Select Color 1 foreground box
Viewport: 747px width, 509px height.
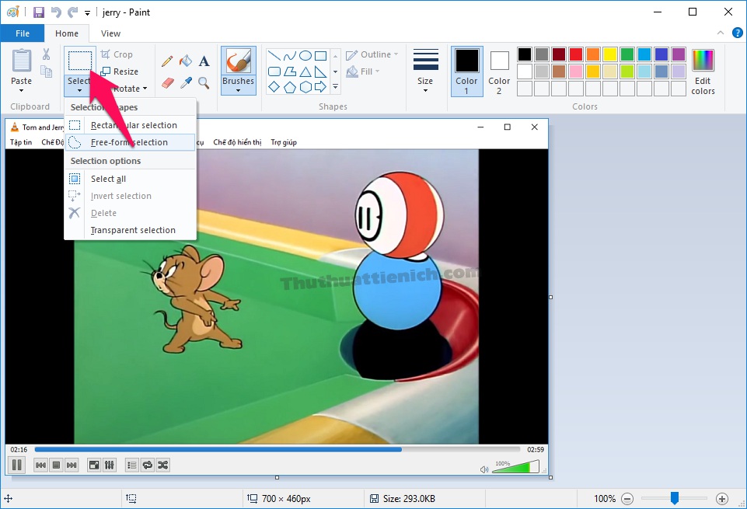pyautogui.click(x=466, y=71)
